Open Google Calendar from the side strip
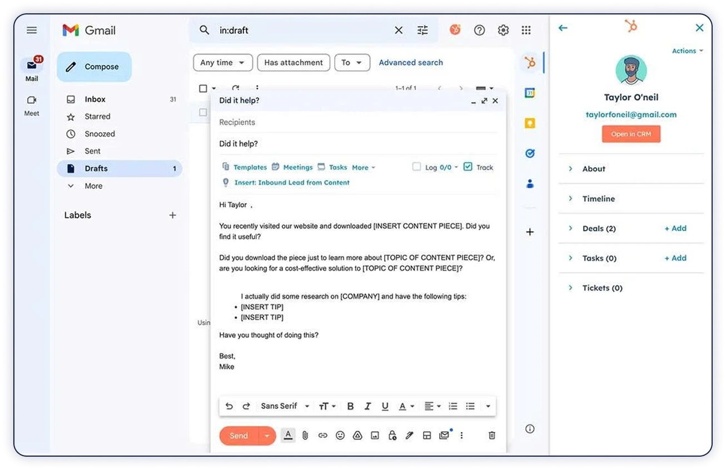Viewport: 726px width, 470px height. tap(530, 93)
